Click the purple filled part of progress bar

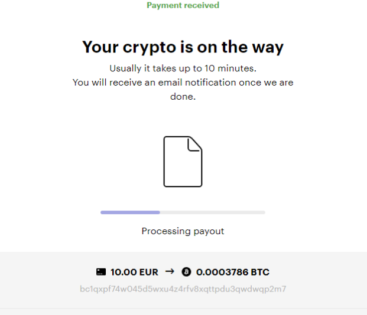click(130, 212)
